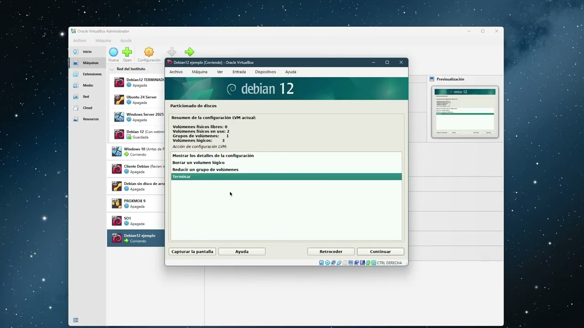This screenshot has height=328, width=584.
Task: Click the recording/virtualization V status icon
Action: pos(362,263)
